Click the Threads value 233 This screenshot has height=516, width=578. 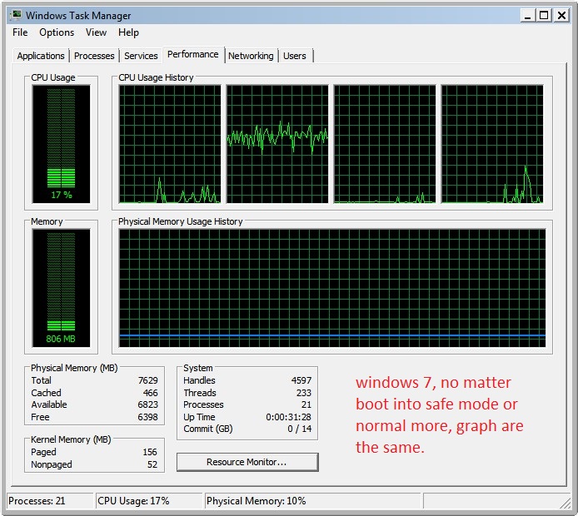(304, 393)
